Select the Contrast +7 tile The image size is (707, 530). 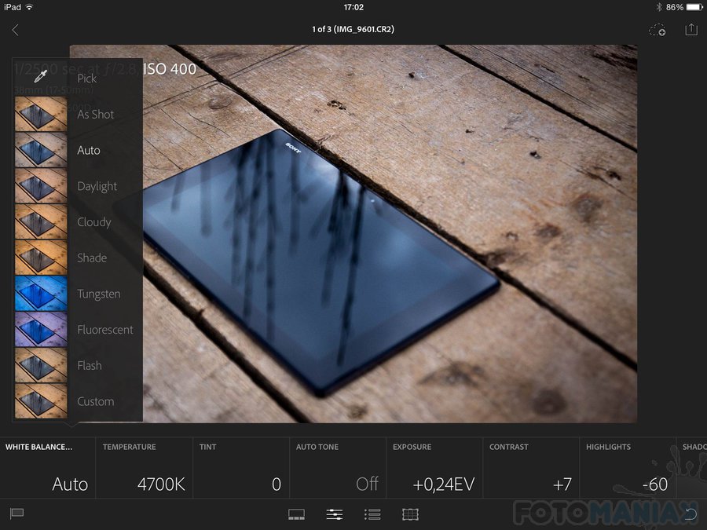click(x=531, y=468)
